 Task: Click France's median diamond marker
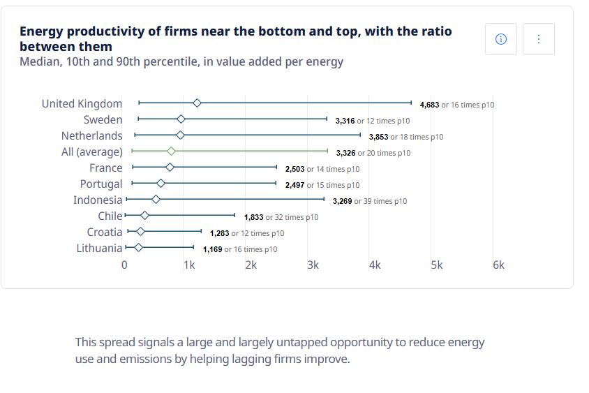click(170, 167)
